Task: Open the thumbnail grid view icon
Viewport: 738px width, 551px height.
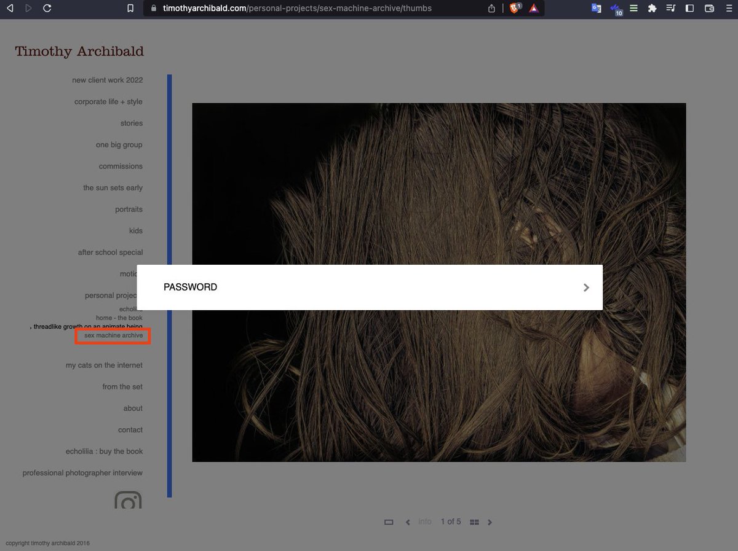Action: [x=474, y=522]
